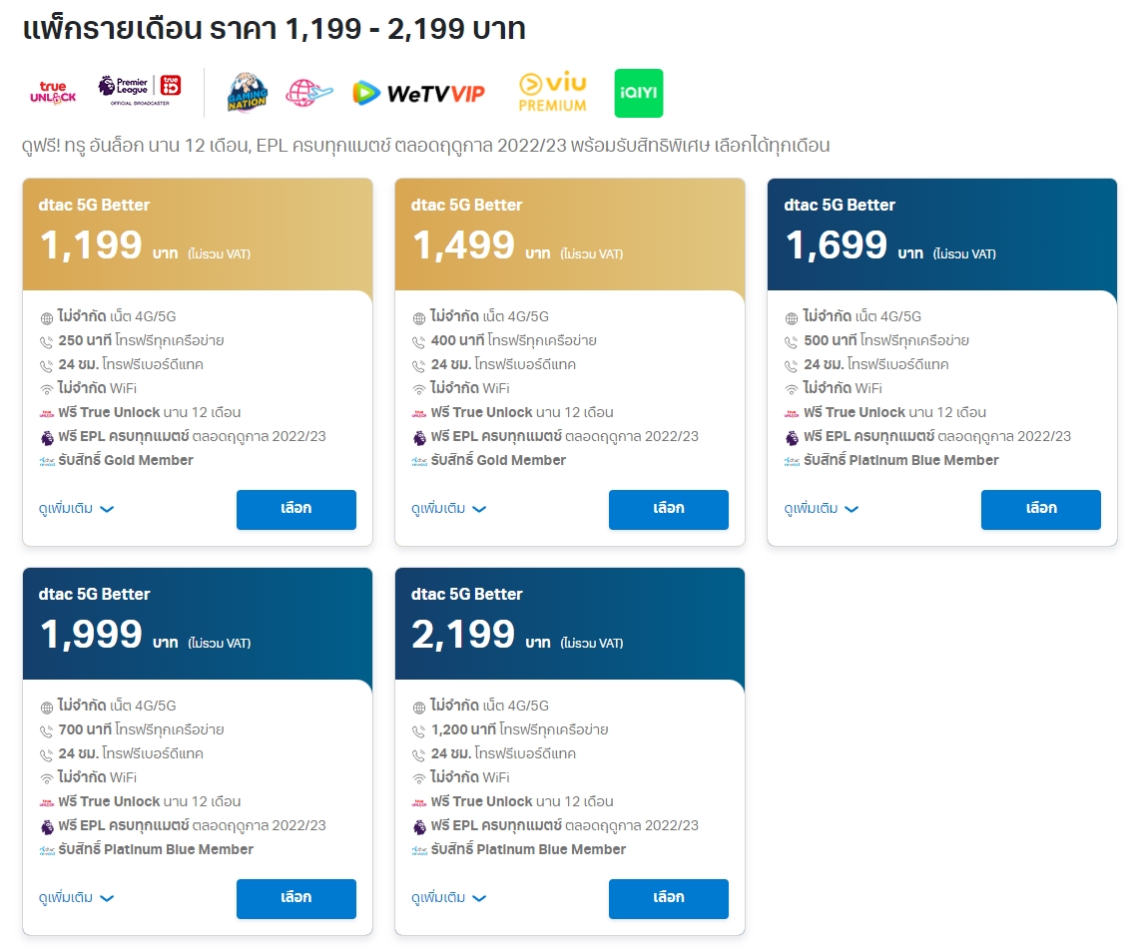Click the Premier League TrueID logo

pyautogui.click(x=140, y=90)
